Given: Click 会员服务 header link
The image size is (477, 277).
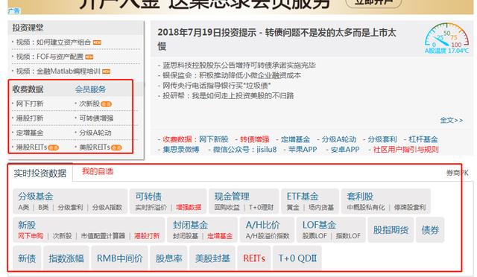Looking at the screenshot, I should [90, 89].
